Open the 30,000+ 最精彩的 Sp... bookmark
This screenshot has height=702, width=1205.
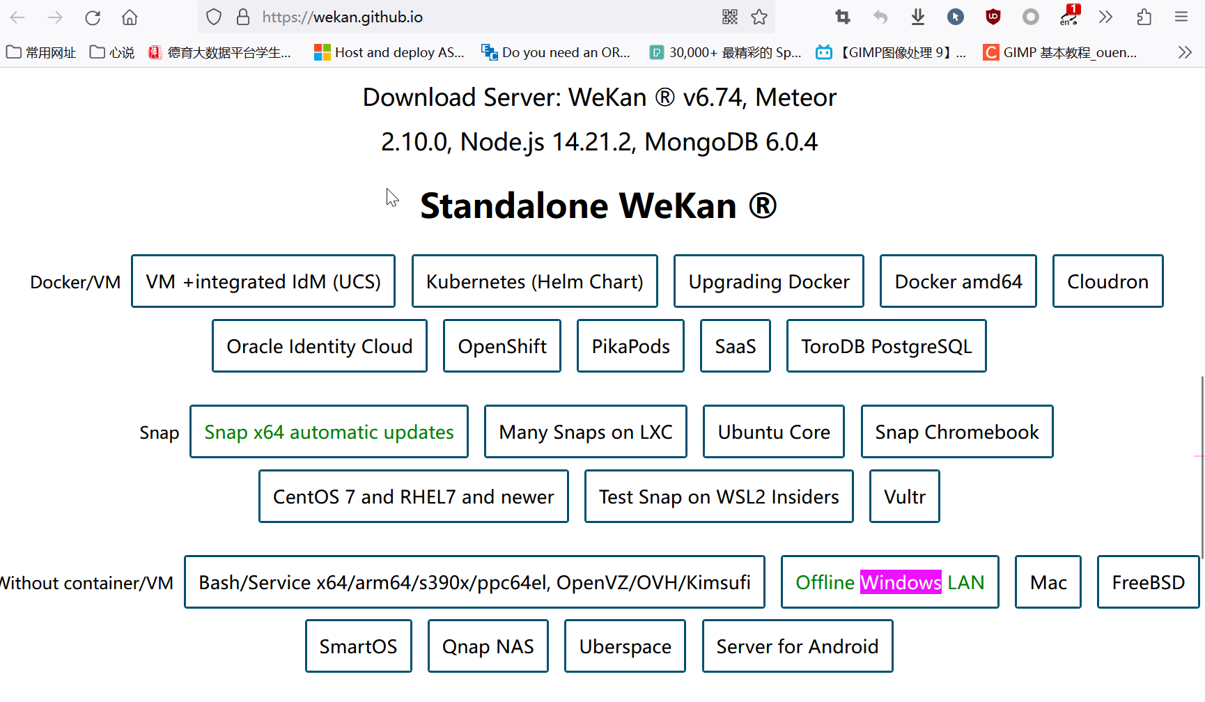tap(725, 52)
